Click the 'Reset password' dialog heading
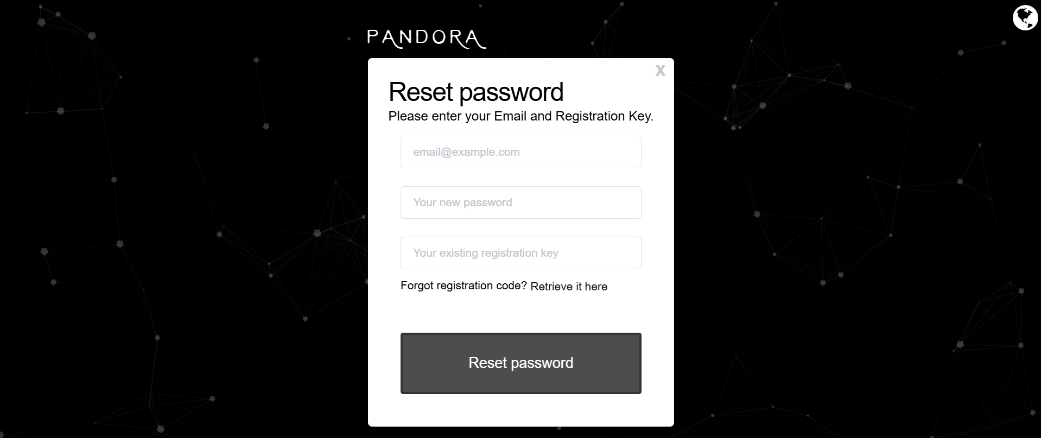Screen dimensions: 1041x438 coord(476,92)
